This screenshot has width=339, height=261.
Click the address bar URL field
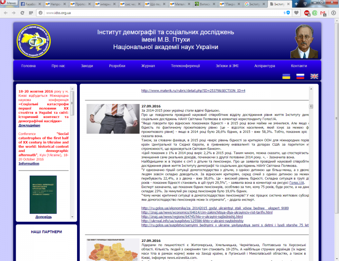pos(161,13)
